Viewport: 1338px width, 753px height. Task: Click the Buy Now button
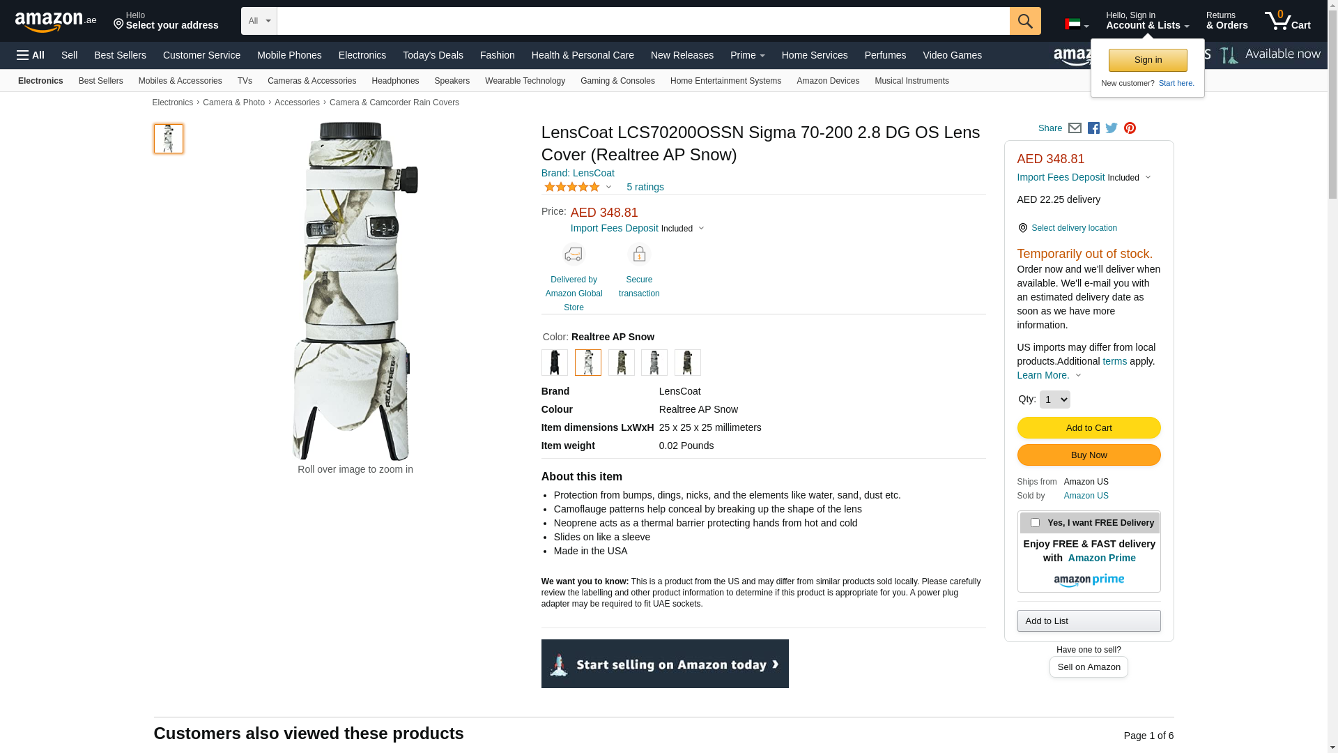1089,455
